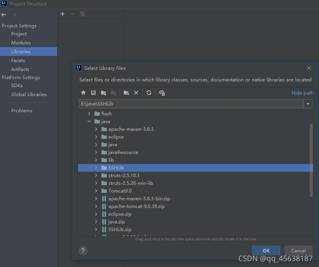Select the Tomcat9.0 folder
319x267 pixels.
[x=195, y=191]
